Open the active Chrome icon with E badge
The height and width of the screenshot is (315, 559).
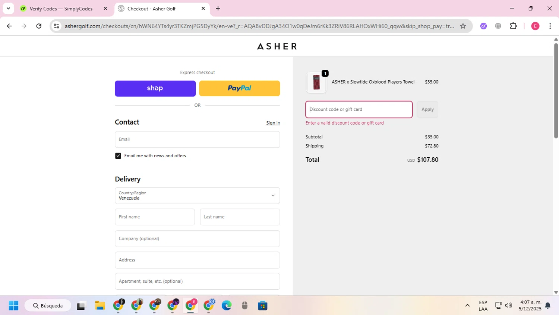(x=191, y=306)
